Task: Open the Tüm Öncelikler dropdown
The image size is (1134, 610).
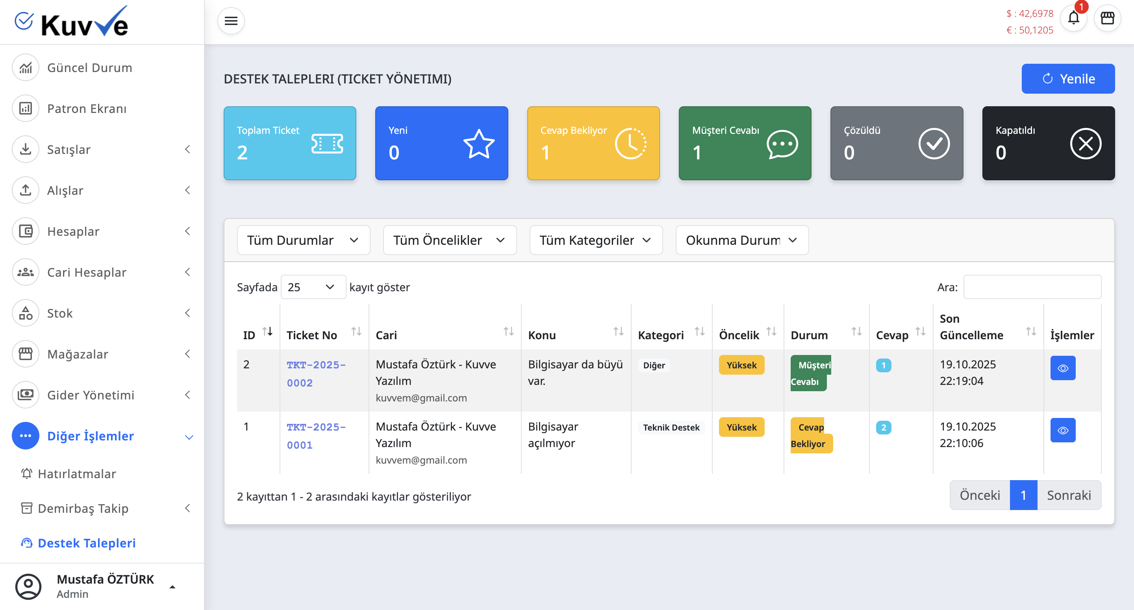Action: (x=449, y=240)
